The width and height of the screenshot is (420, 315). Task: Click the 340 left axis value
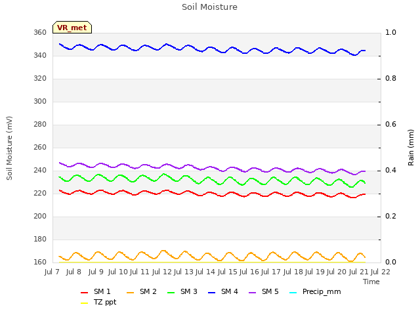click(40, 56)
